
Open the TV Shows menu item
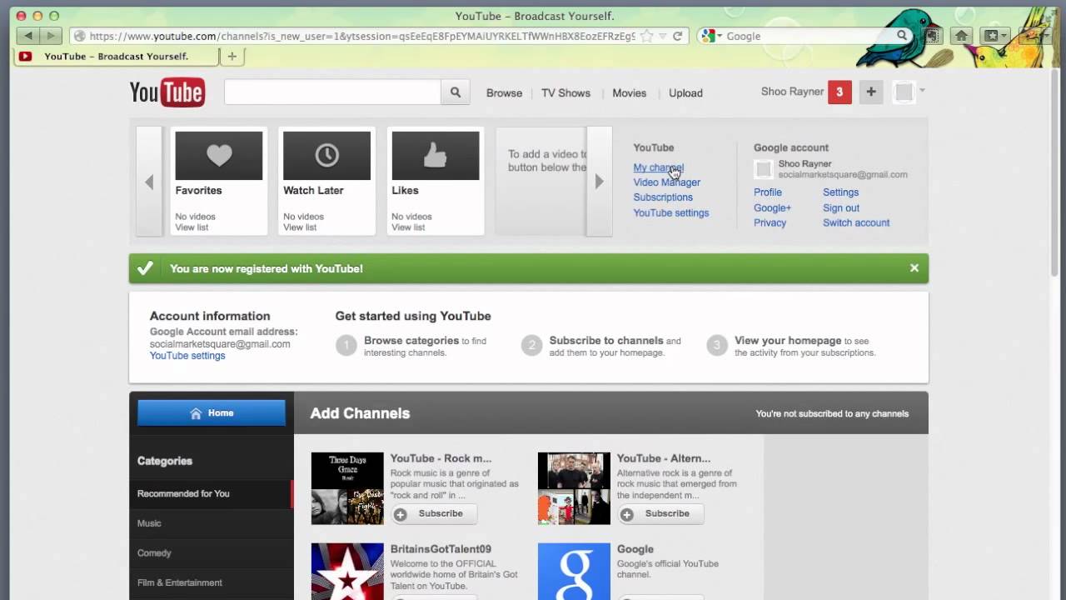pos(565,93)
